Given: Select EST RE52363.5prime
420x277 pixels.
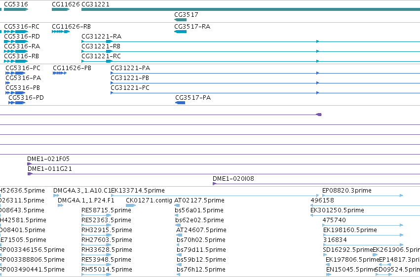Looking at the screenshot, I should [106, 220].
